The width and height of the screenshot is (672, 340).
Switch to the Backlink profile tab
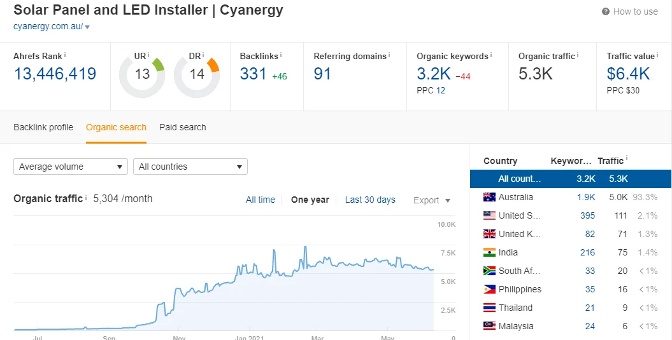pyautogui.click(x=43, y=127)
